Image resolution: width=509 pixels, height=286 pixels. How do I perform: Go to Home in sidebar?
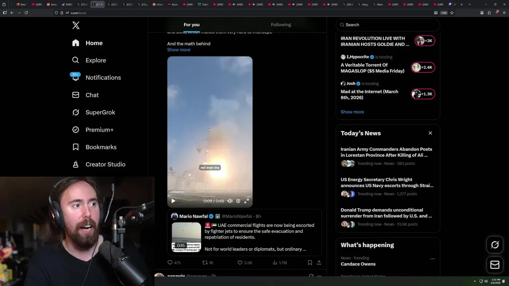(x=87, y=43)
